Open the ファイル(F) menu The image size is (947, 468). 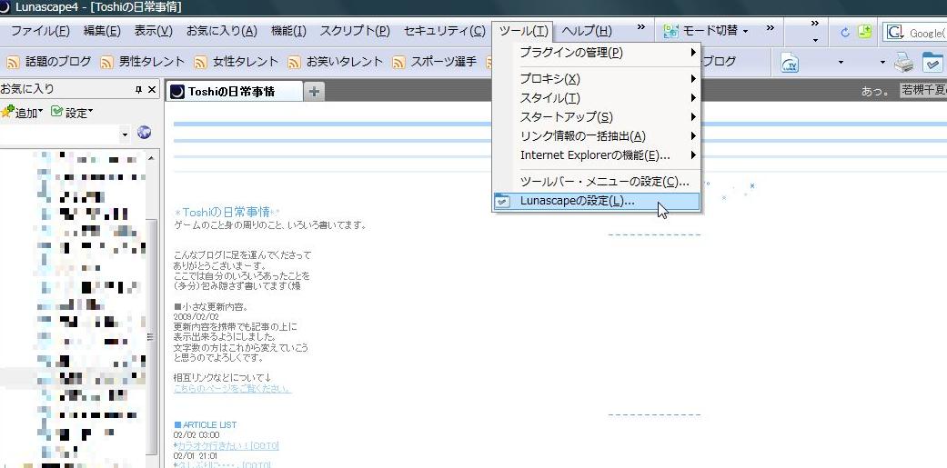click(40, 31)
